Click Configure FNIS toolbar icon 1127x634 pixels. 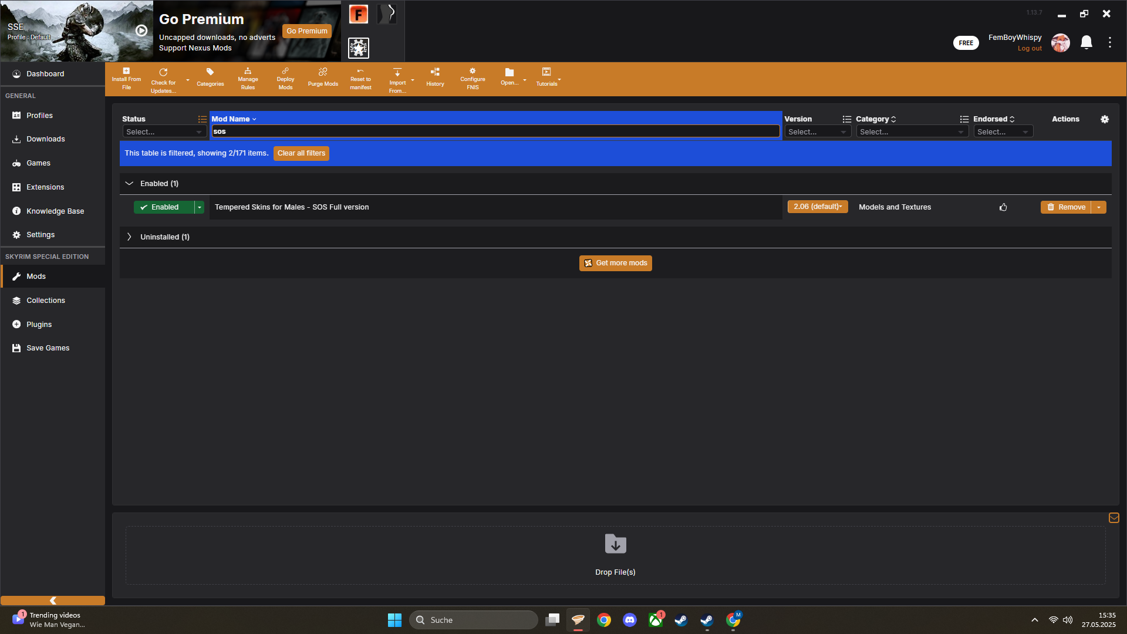(x=473, y=79)
